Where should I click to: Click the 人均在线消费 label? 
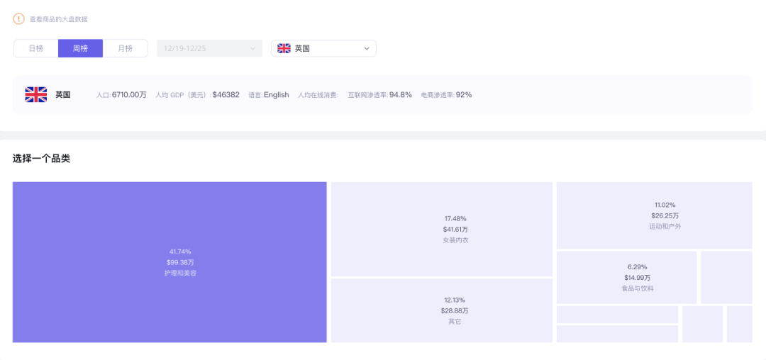(x=318, y=95)
